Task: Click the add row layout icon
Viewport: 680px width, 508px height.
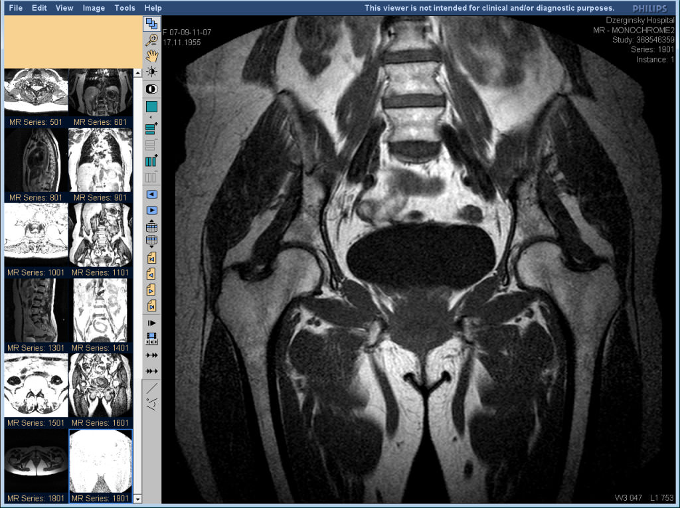Action: point(151,129)
